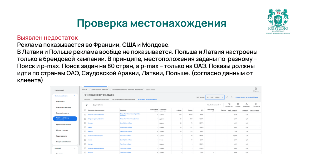Switch to the Пристрої tab
This screenshot has width=316, height=165.
pyautogui.click(x=87, y=100)
